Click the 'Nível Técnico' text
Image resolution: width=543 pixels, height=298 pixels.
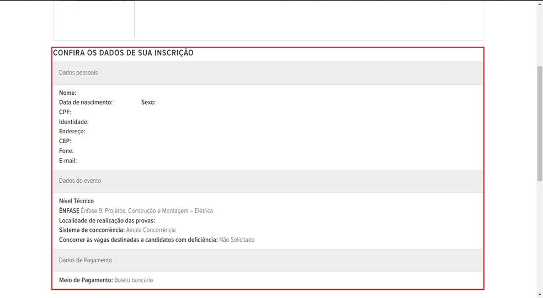pos(76,201)
